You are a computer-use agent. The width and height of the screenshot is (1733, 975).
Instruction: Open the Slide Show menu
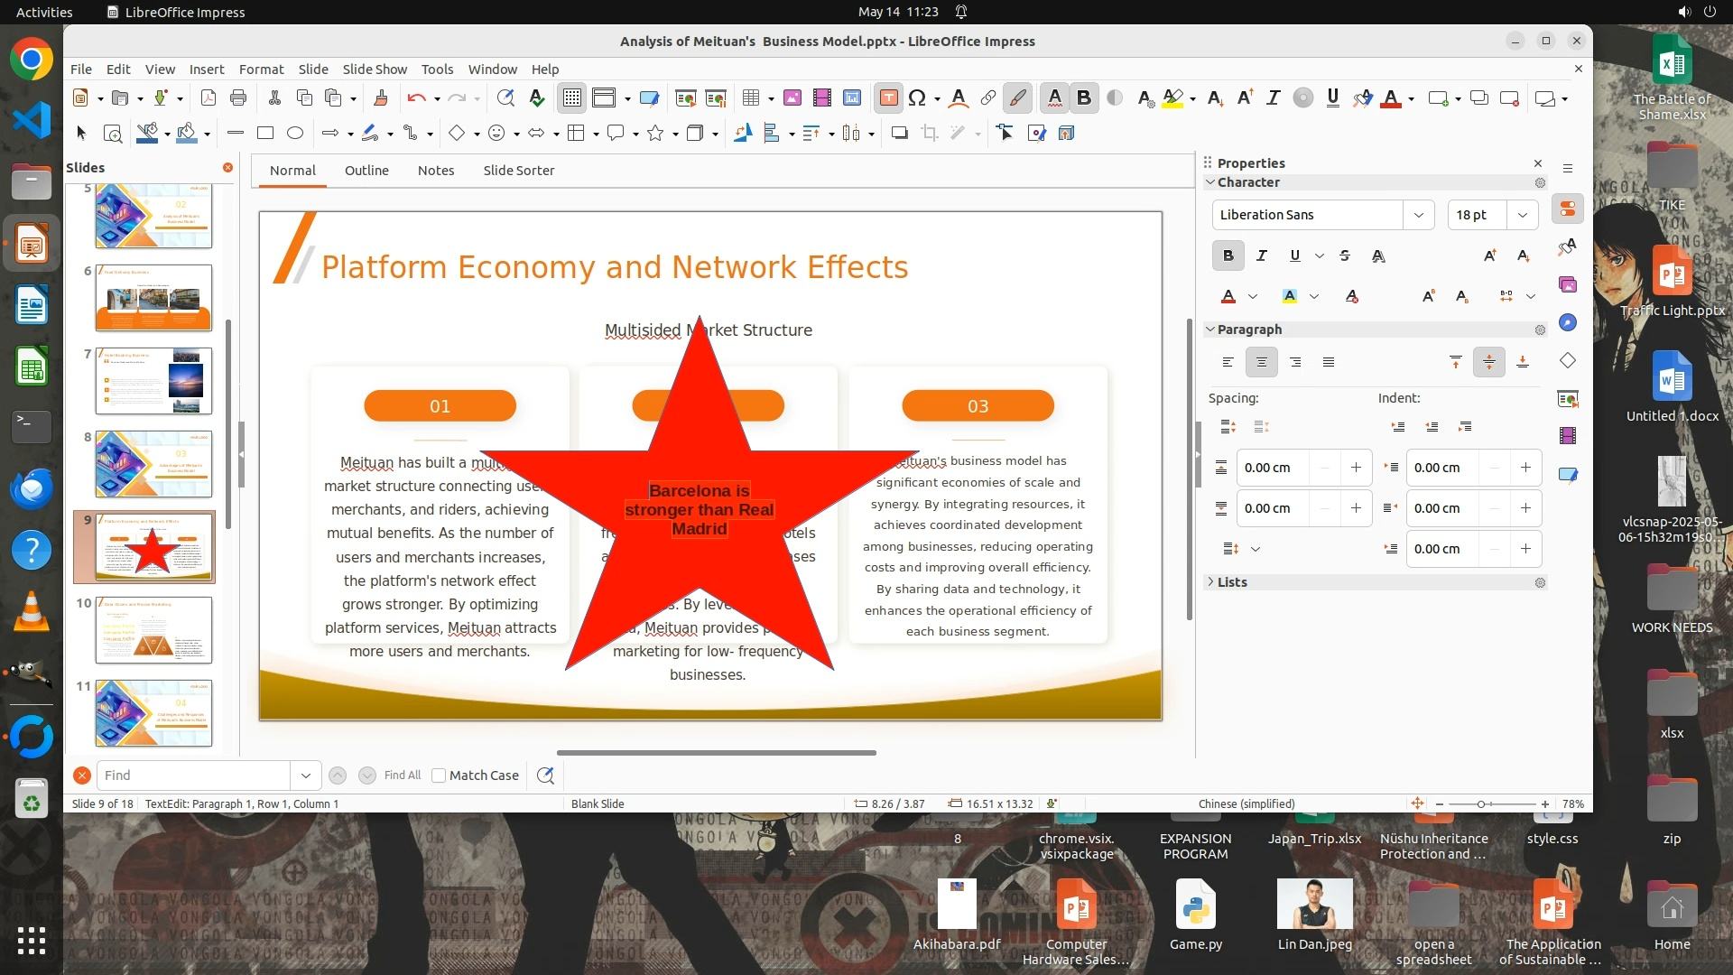(x=375, y=70)
